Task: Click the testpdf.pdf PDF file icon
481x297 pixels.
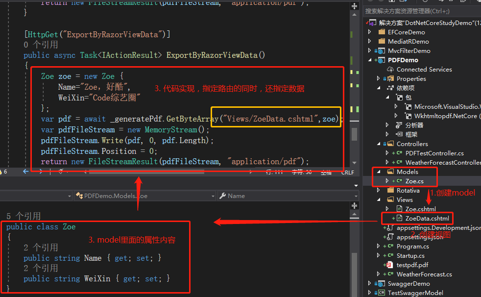Action: click(x=390, y=265)
